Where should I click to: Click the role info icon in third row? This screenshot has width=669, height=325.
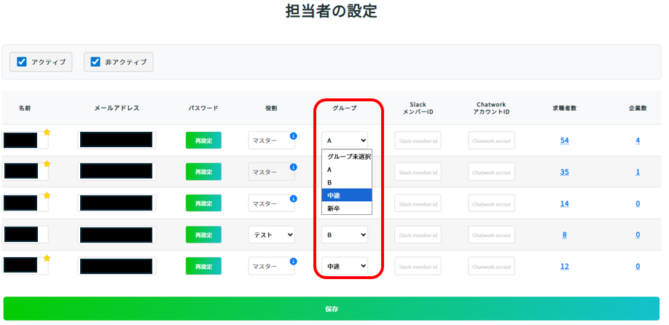[x=293, y=198]
